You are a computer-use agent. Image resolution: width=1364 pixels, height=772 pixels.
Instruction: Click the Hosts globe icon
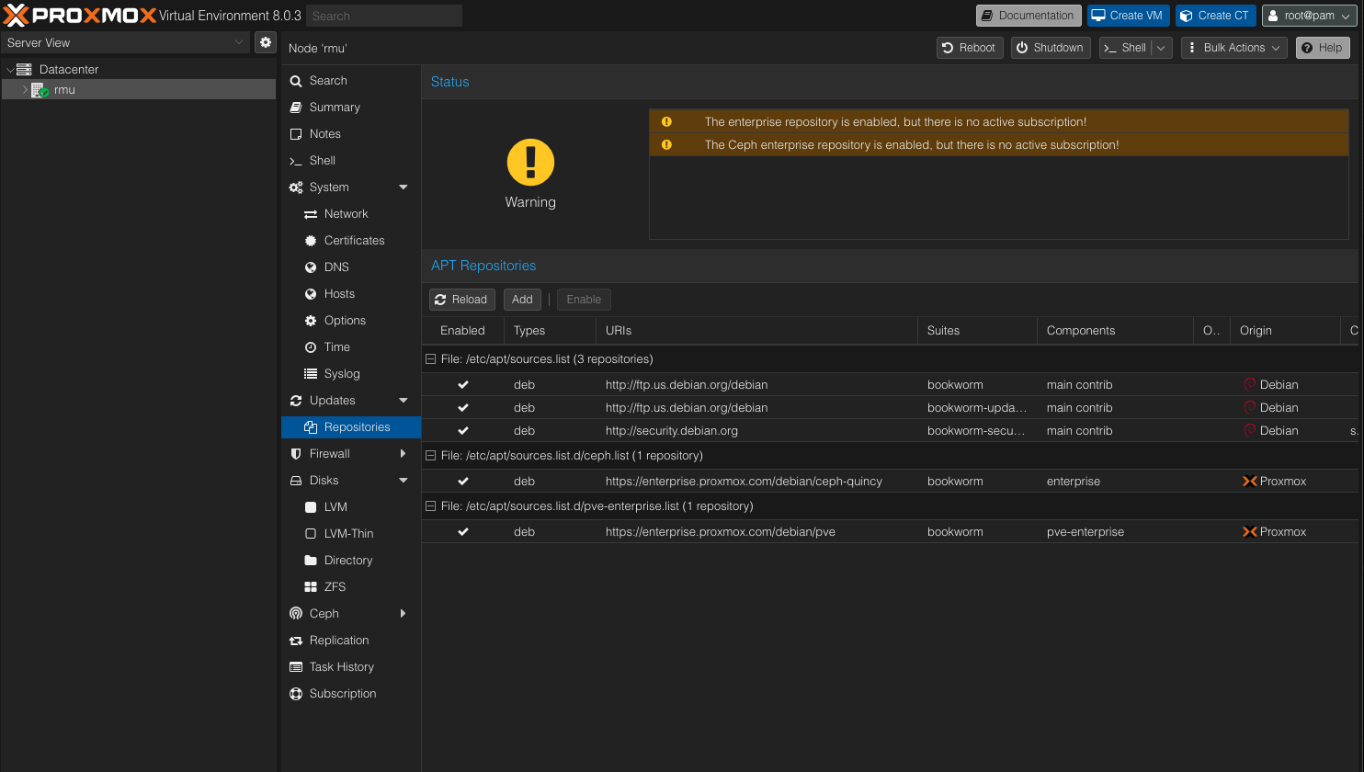click(311, 294)
